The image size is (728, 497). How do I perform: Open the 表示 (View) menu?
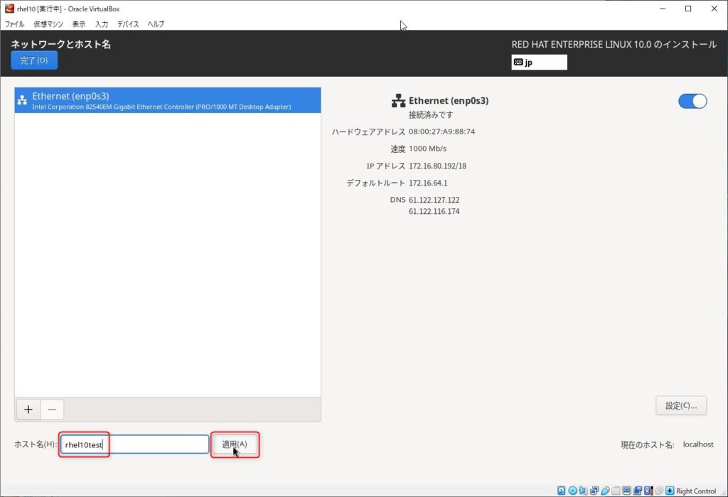pyautogui.click(x=79, y=24)
